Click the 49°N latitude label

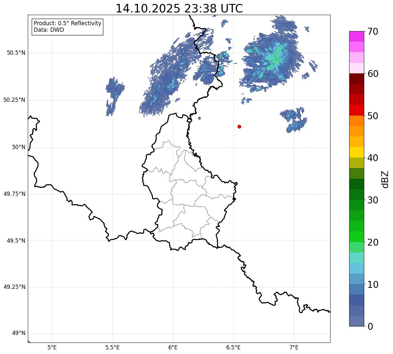point(19,333)
